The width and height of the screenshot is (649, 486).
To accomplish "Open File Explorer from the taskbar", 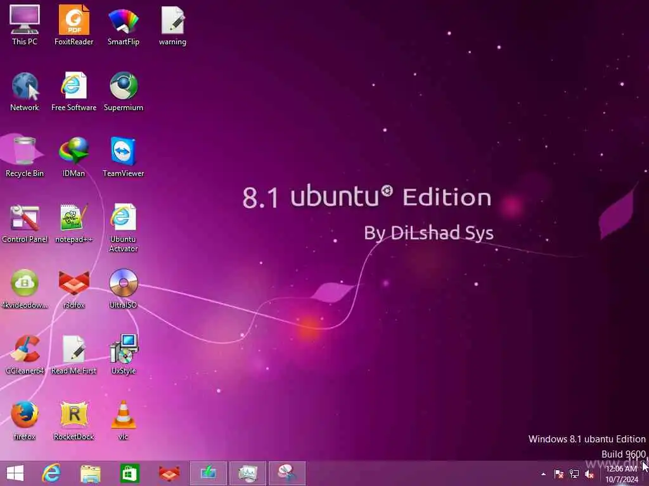I will [x=90, y=473].
